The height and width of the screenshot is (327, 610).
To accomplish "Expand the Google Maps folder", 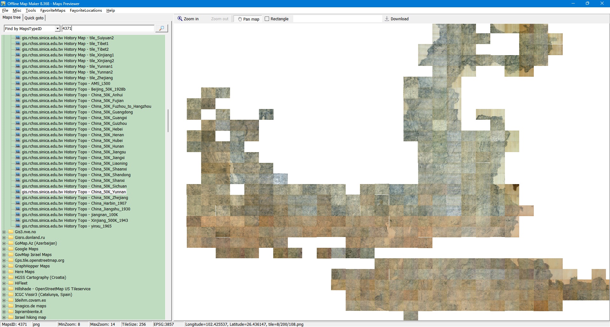I will (4, 249).
